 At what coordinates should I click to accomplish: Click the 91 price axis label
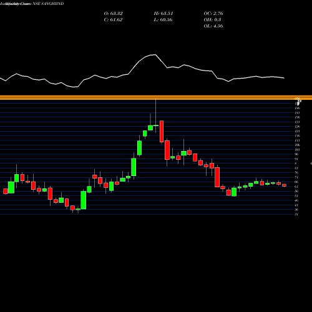pyautogui.click(x=296, y=159)
